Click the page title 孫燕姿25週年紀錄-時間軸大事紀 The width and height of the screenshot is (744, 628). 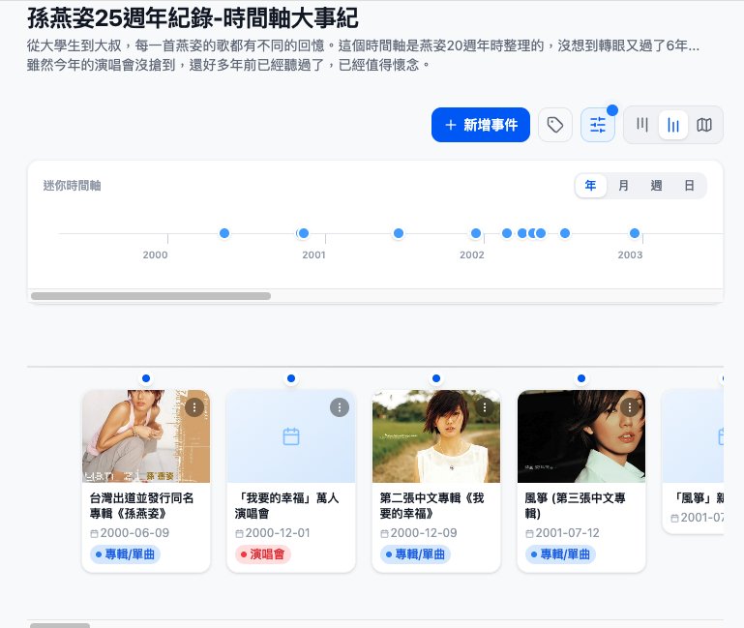coord(193,18)
